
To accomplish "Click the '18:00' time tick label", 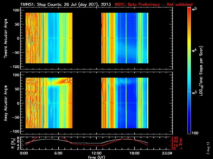I will tap(134, 153).
